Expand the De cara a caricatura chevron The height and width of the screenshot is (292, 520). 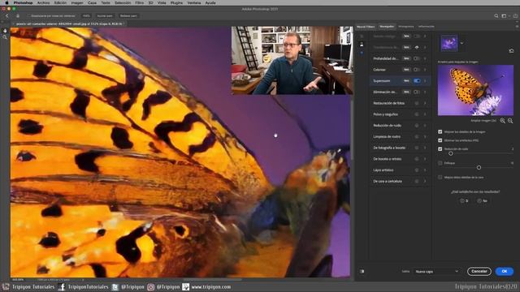[x=425, y=181]
